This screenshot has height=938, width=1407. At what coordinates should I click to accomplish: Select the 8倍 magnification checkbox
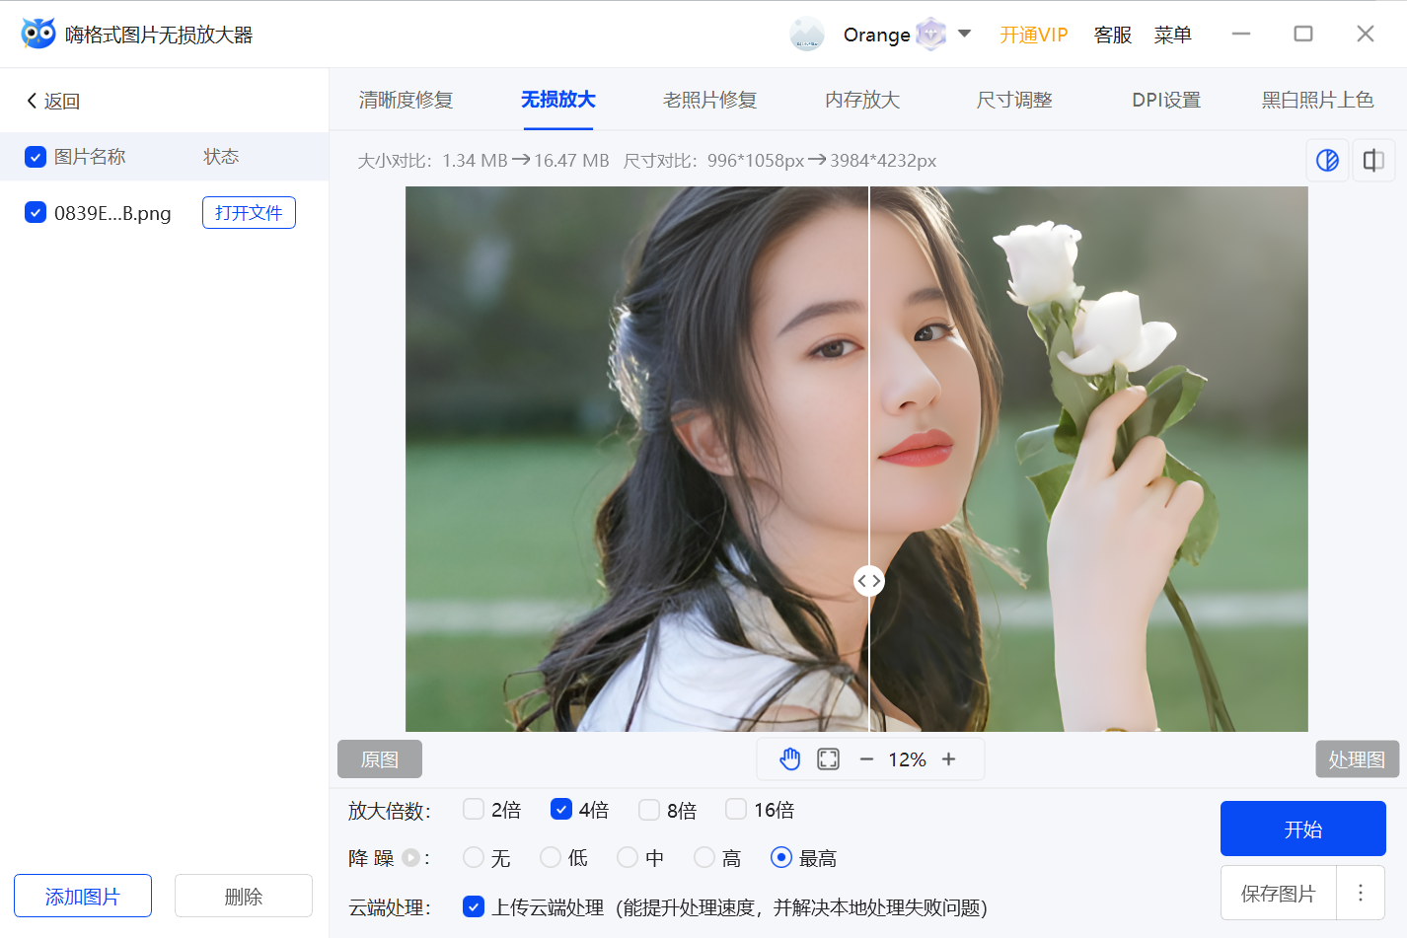[x=649, y=810]
